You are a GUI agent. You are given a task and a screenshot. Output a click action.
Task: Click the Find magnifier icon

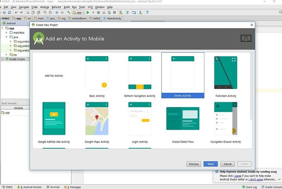point(45,12)
